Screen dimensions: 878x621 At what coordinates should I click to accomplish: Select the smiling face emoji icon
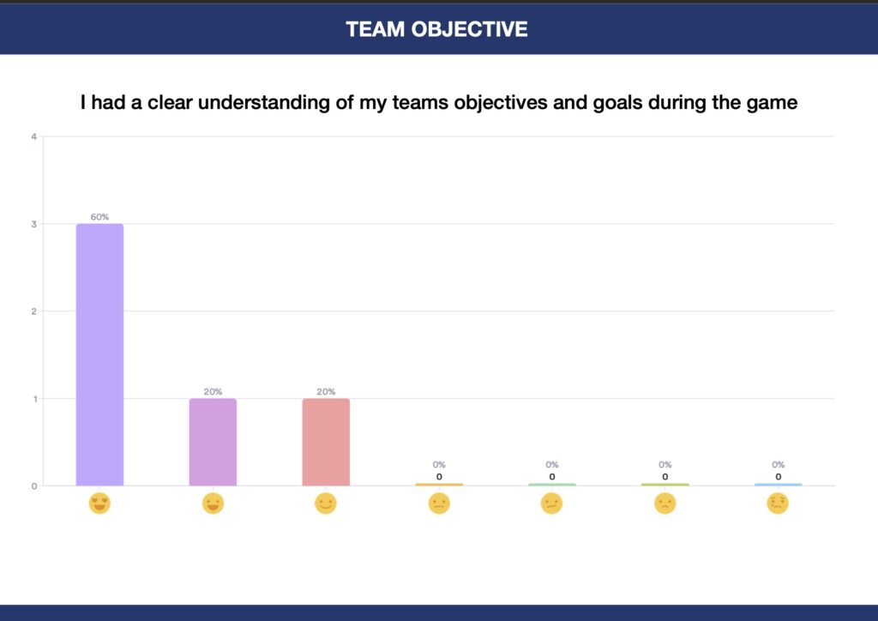click(326, 503)
